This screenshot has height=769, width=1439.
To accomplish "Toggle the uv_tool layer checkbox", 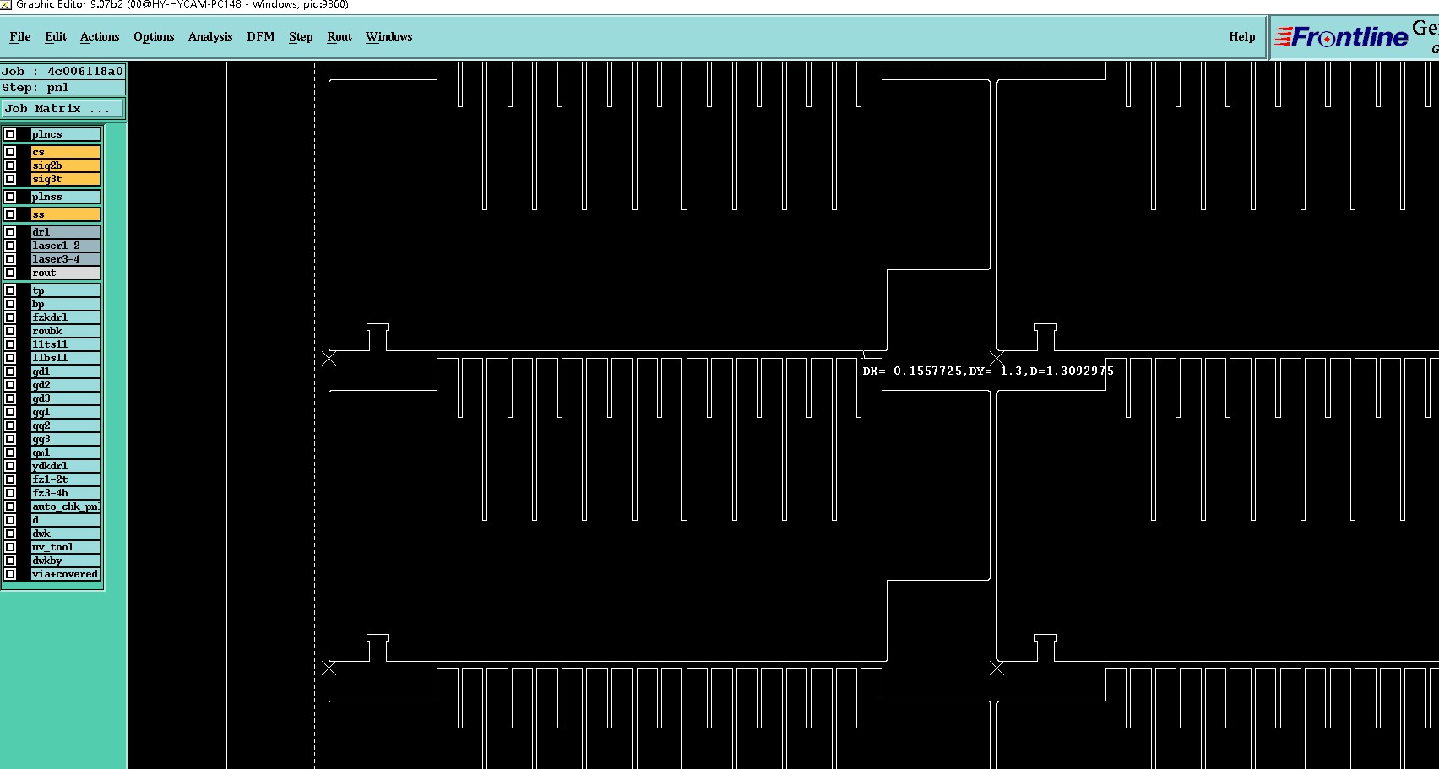I will 10,547.
